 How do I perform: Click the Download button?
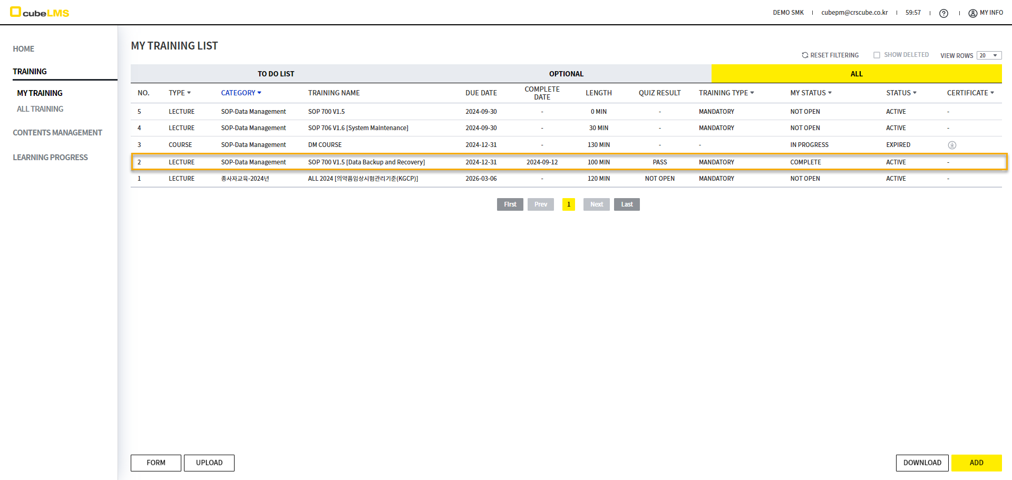pos(922,463)
